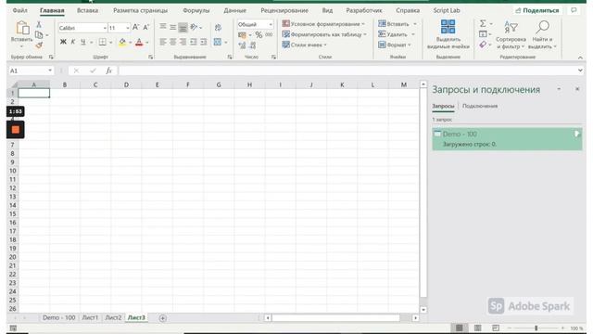The height and width of the screenshot is (334, 593).
Task: Apply percent style icon
Action: pos(259,35)
